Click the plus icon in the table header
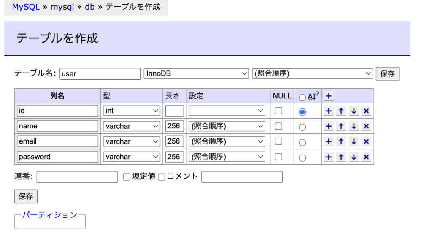 point(328,96)
